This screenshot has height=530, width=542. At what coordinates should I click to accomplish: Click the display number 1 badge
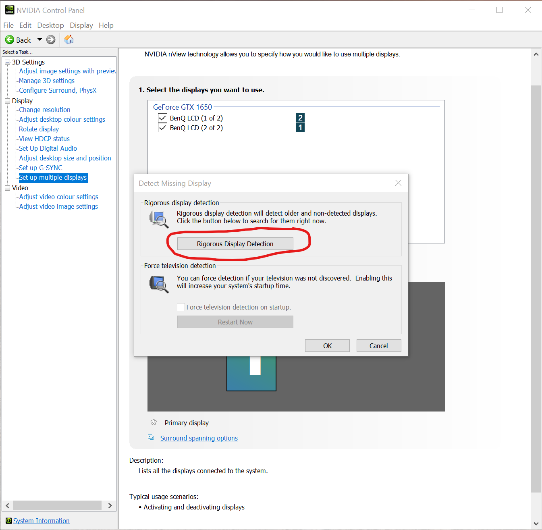pyautogui.click(x=300, y=128)
